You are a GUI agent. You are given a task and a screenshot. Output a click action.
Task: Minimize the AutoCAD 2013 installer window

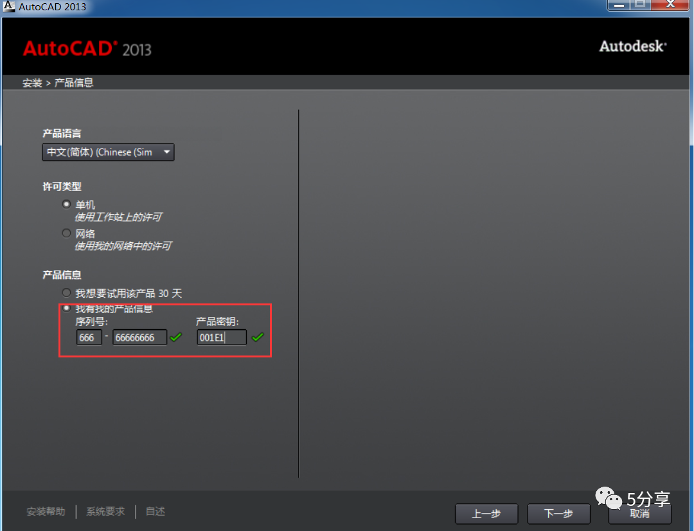coord(619,5)
